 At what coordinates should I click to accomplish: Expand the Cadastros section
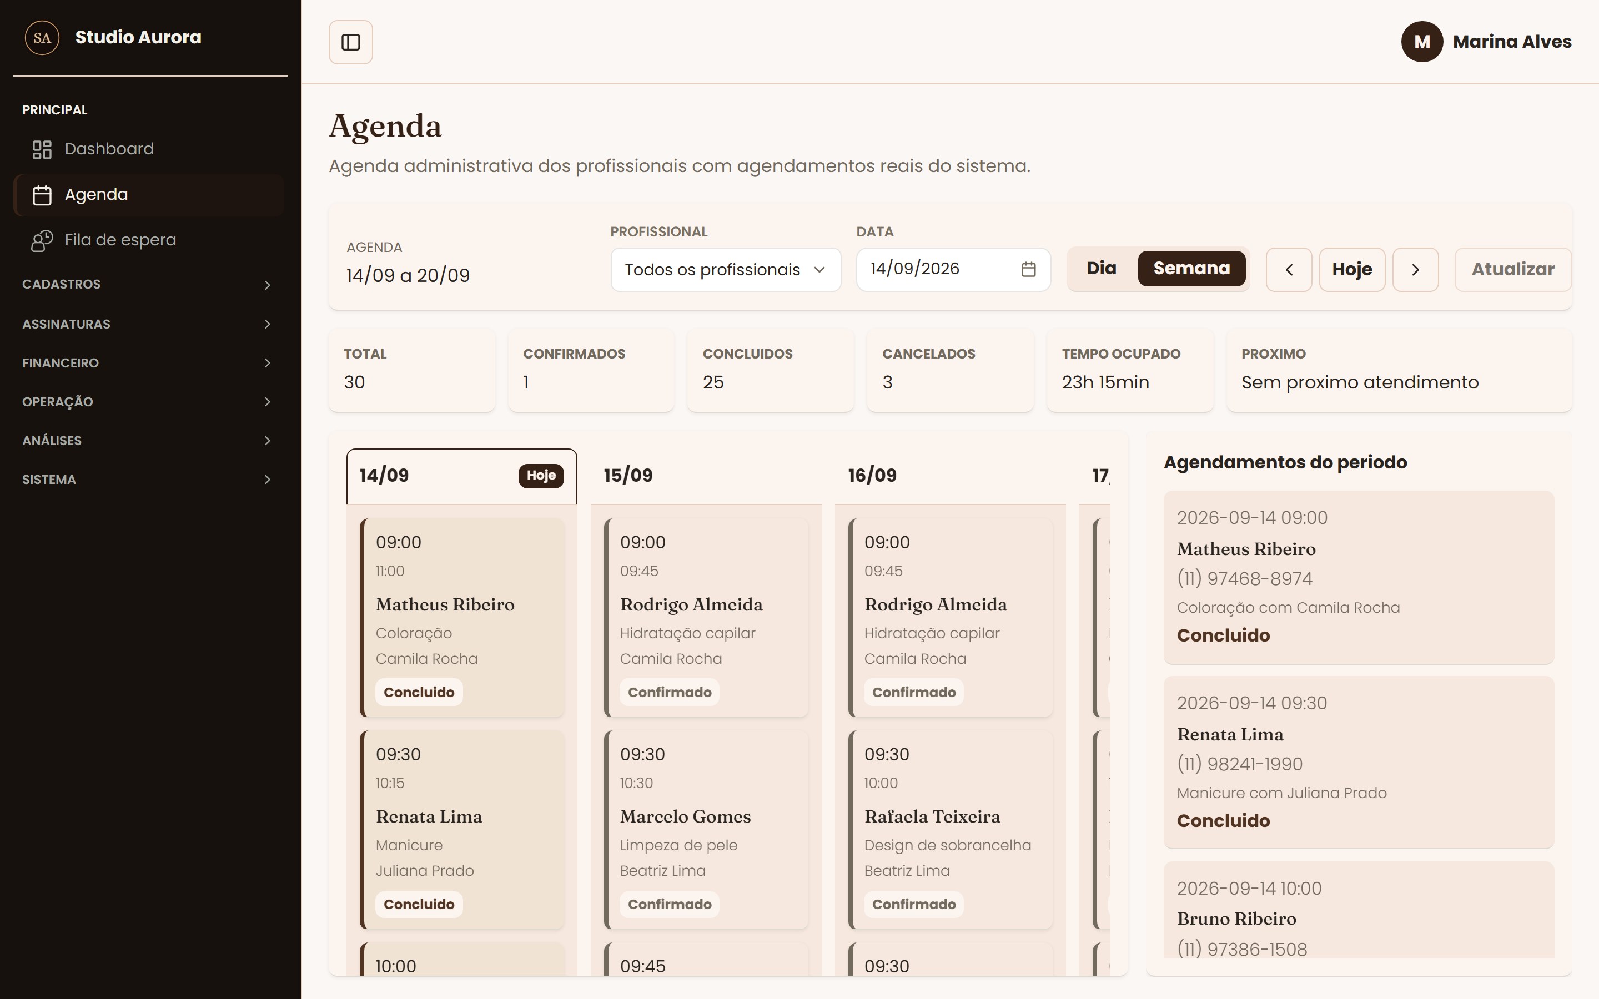tap(148, 285)
